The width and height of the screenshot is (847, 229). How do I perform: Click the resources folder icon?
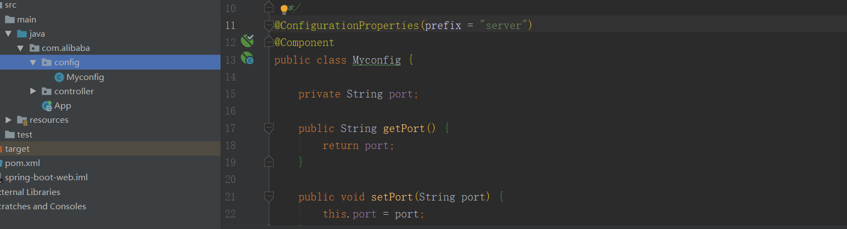(22, 120)
